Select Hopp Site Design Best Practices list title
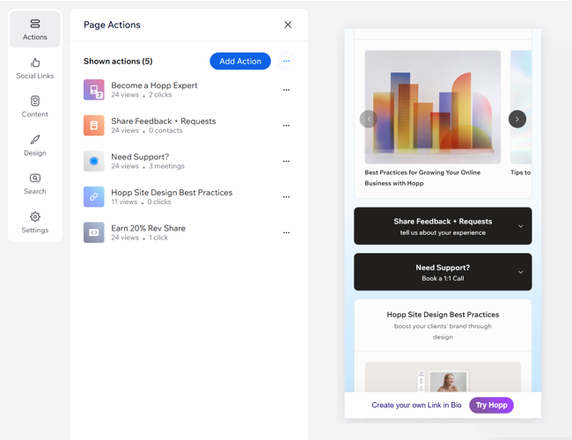 (172, 192)
